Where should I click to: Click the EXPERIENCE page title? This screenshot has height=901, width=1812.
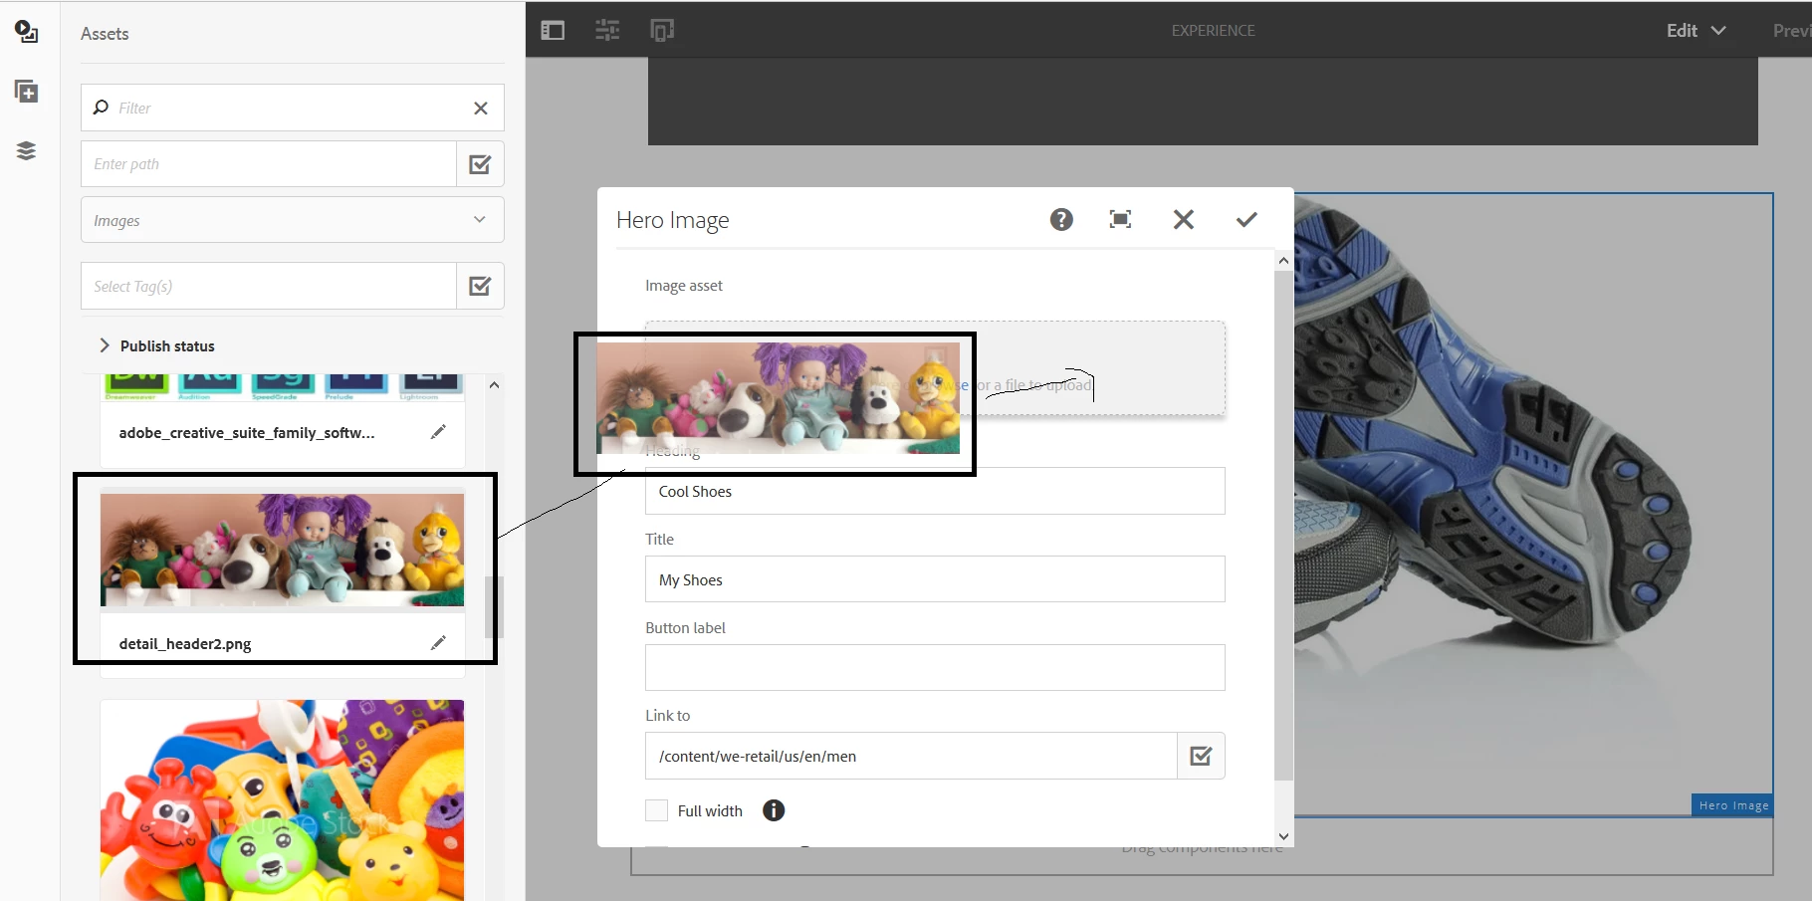point(1213,31)
